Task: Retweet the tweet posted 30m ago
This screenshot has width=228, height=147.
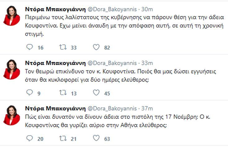Action: pyautogui.click(x=62, y=47)
